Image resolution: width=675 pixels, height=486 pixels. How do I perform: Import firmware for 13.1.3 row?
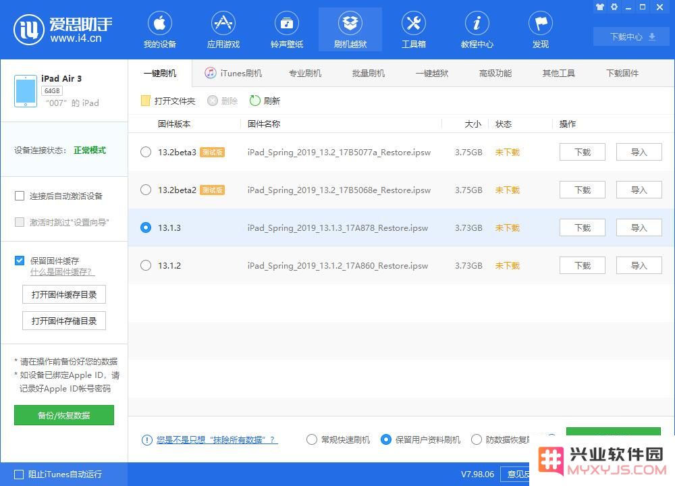click(639, 227)
